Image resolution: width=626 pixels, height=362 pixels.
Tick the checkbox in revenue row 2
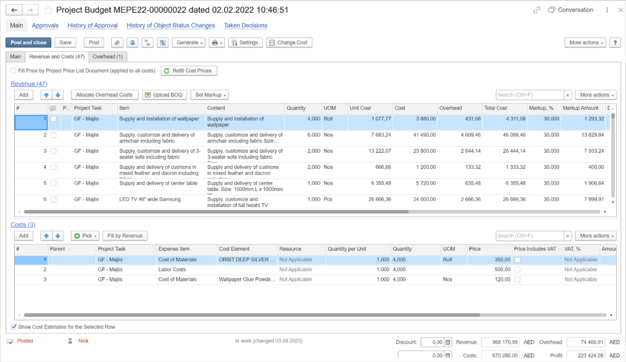[54, 135]
